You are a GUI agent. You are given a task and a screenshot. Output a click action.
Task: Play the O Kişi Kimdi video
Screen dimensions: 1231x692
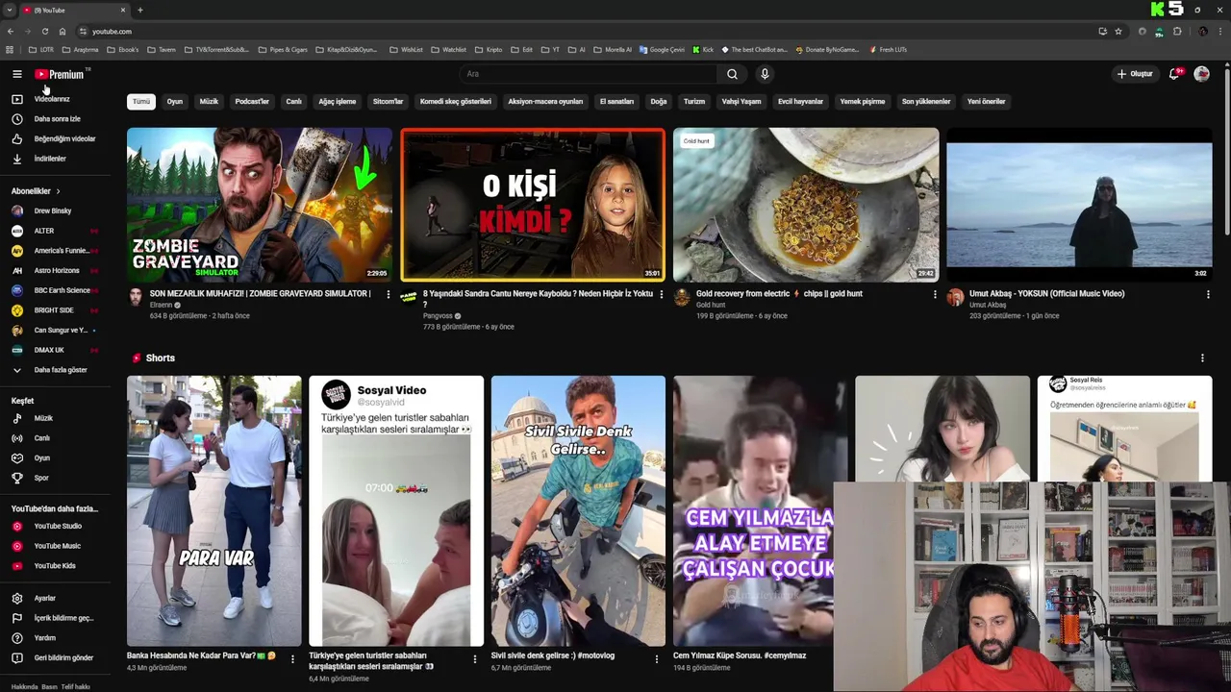(x=533, y=205)
